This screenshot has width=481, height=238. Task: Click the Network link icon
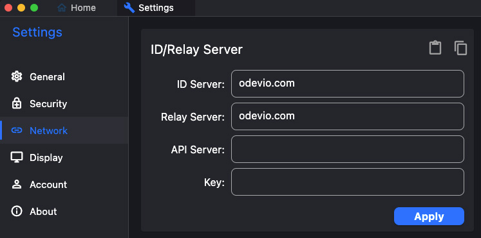point(17,130)
